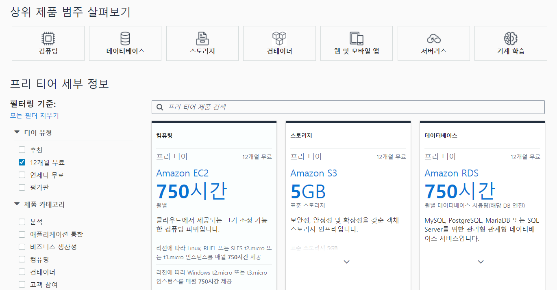This screenshot has width=557, height=290.
Task: Open the 서버리스 category tile label
Action: (434, 51)
